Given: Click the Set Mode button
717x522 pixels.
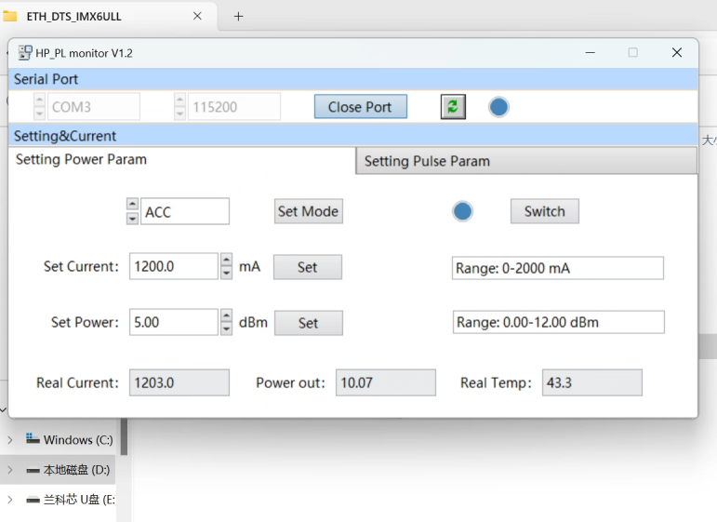Looking at the screenshot, I should pos(308,211).
